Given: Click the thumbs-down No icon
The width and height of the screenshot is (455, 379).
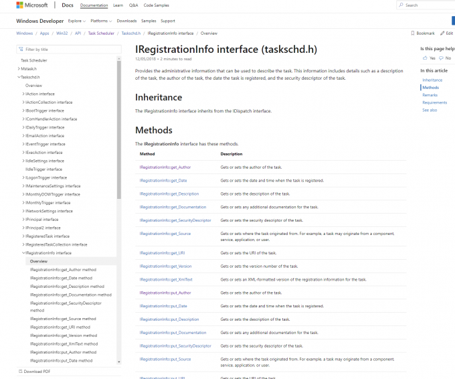Looking at the screenshot, I should (x=441, y=58).
